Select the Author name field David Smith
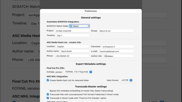 click(75, 51)
